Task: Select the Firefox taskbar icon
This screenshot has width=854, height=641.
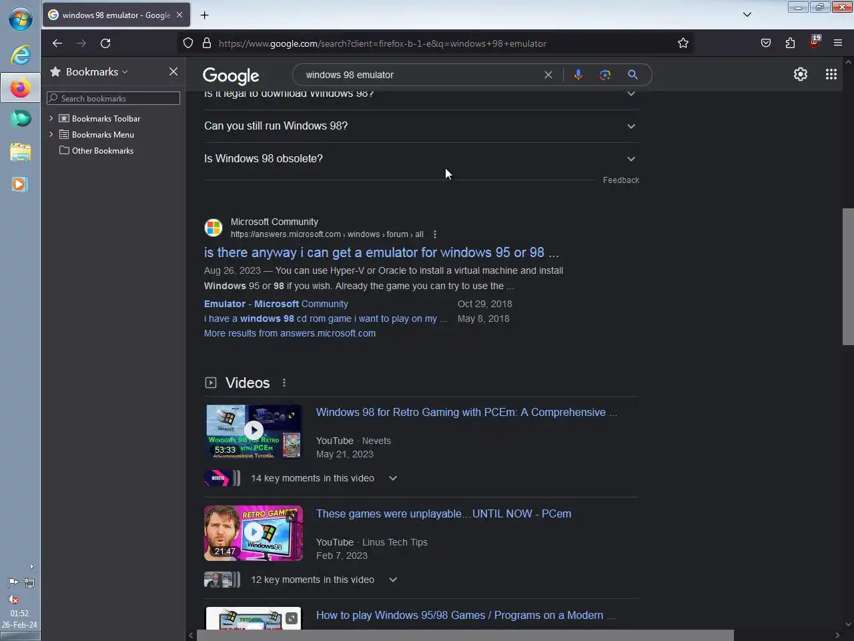Action: [x=20, y=87]
